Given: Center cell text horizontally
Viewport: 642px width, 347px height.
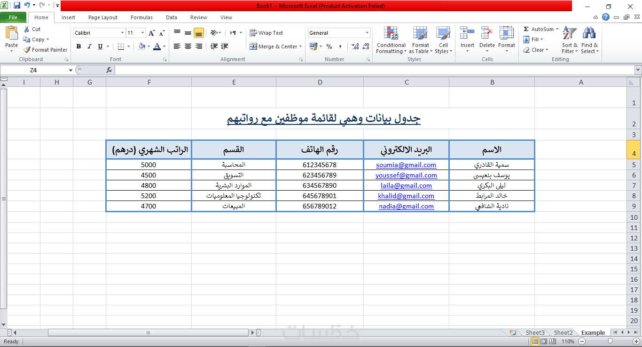Looking at the screenshot, I should pyautogui.click(x=188, y=46).
